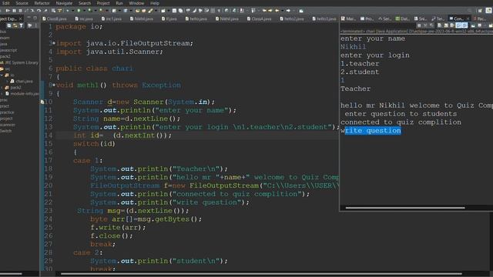This screenshot has width=493, height=277.
Task: Click Collapse All in Project Explorer
Action: click(9, 25)
